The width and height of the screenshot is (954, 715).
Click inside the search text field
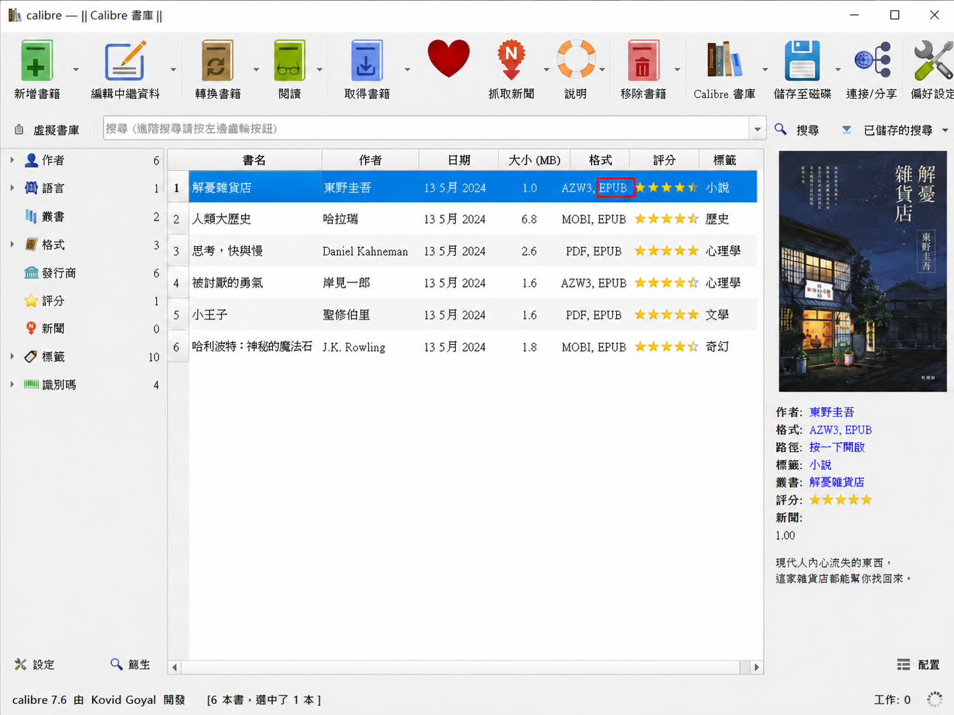click(426, 128)
